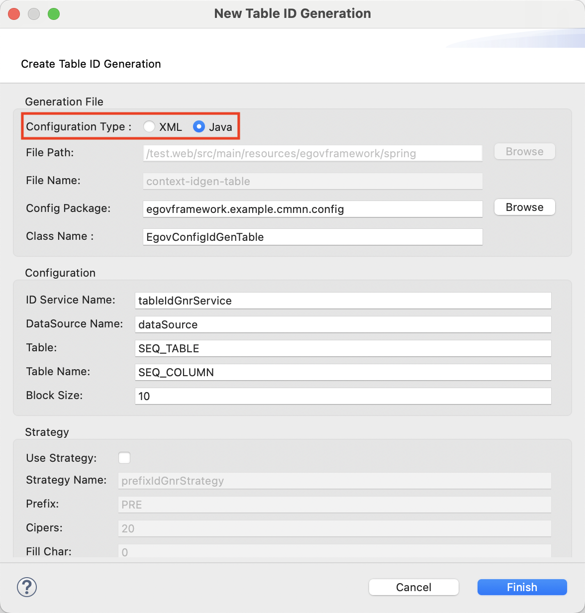Click Browse next to Config Package
This screenshot has height=613, width=585.
tap(524, 207)
